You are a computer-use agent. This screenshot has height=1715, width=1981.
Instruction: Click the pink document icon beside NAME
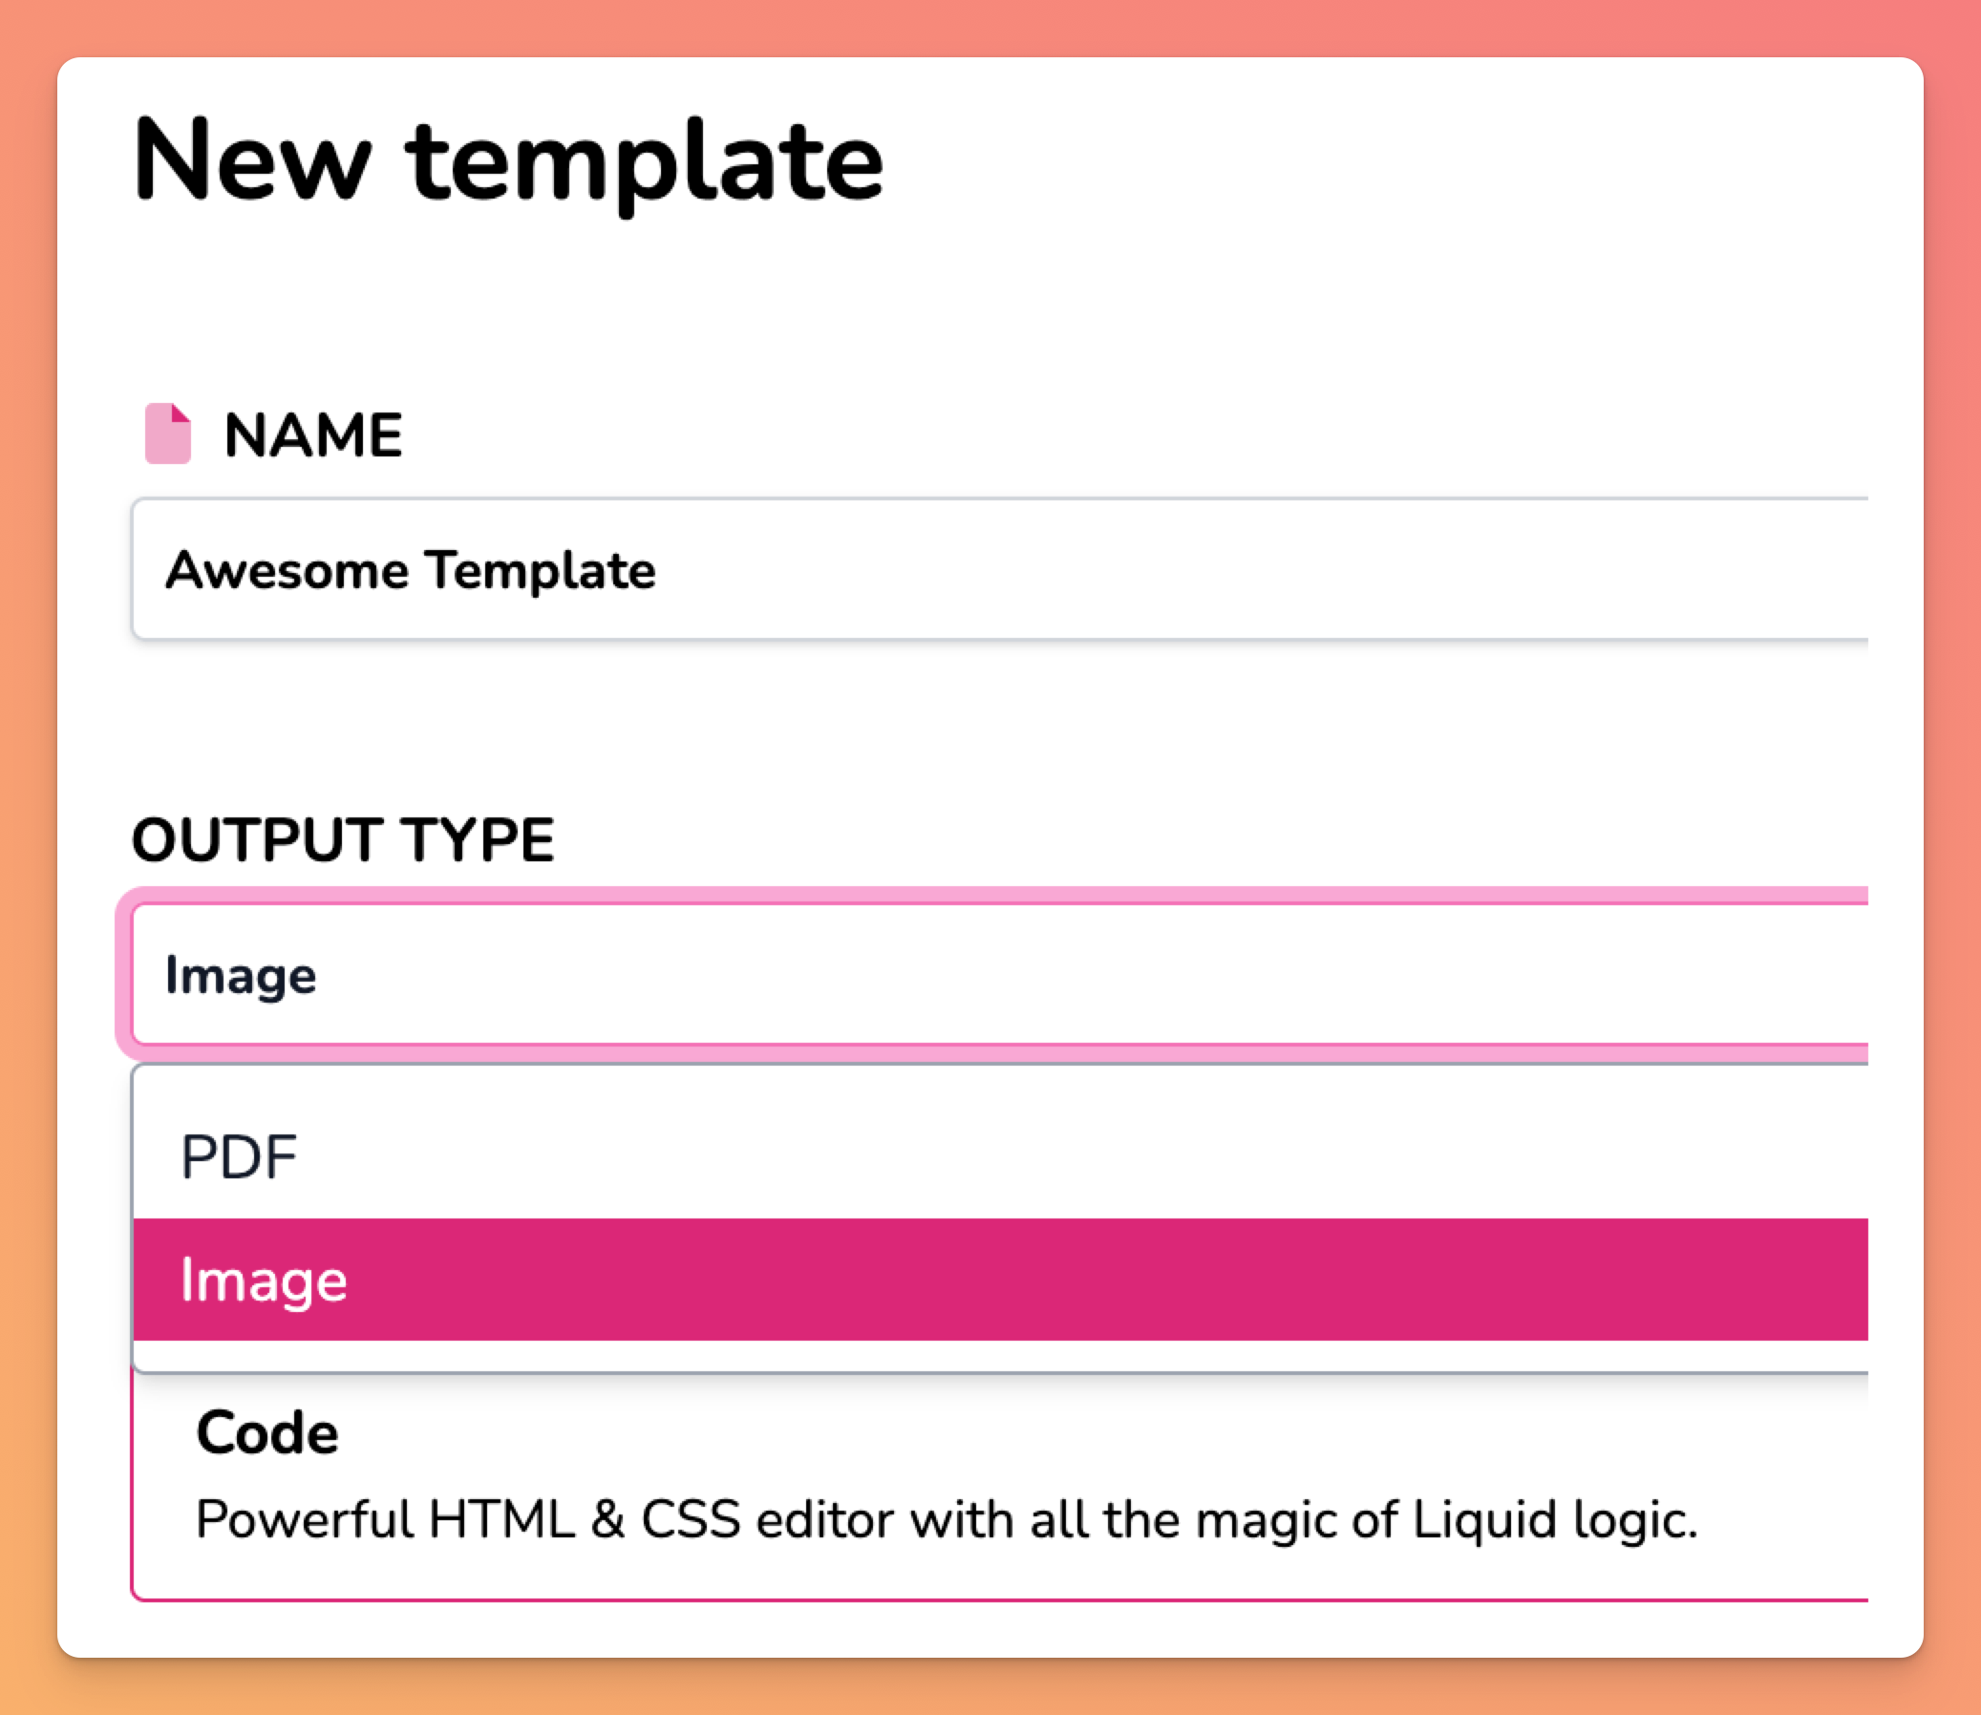(167, 434)
